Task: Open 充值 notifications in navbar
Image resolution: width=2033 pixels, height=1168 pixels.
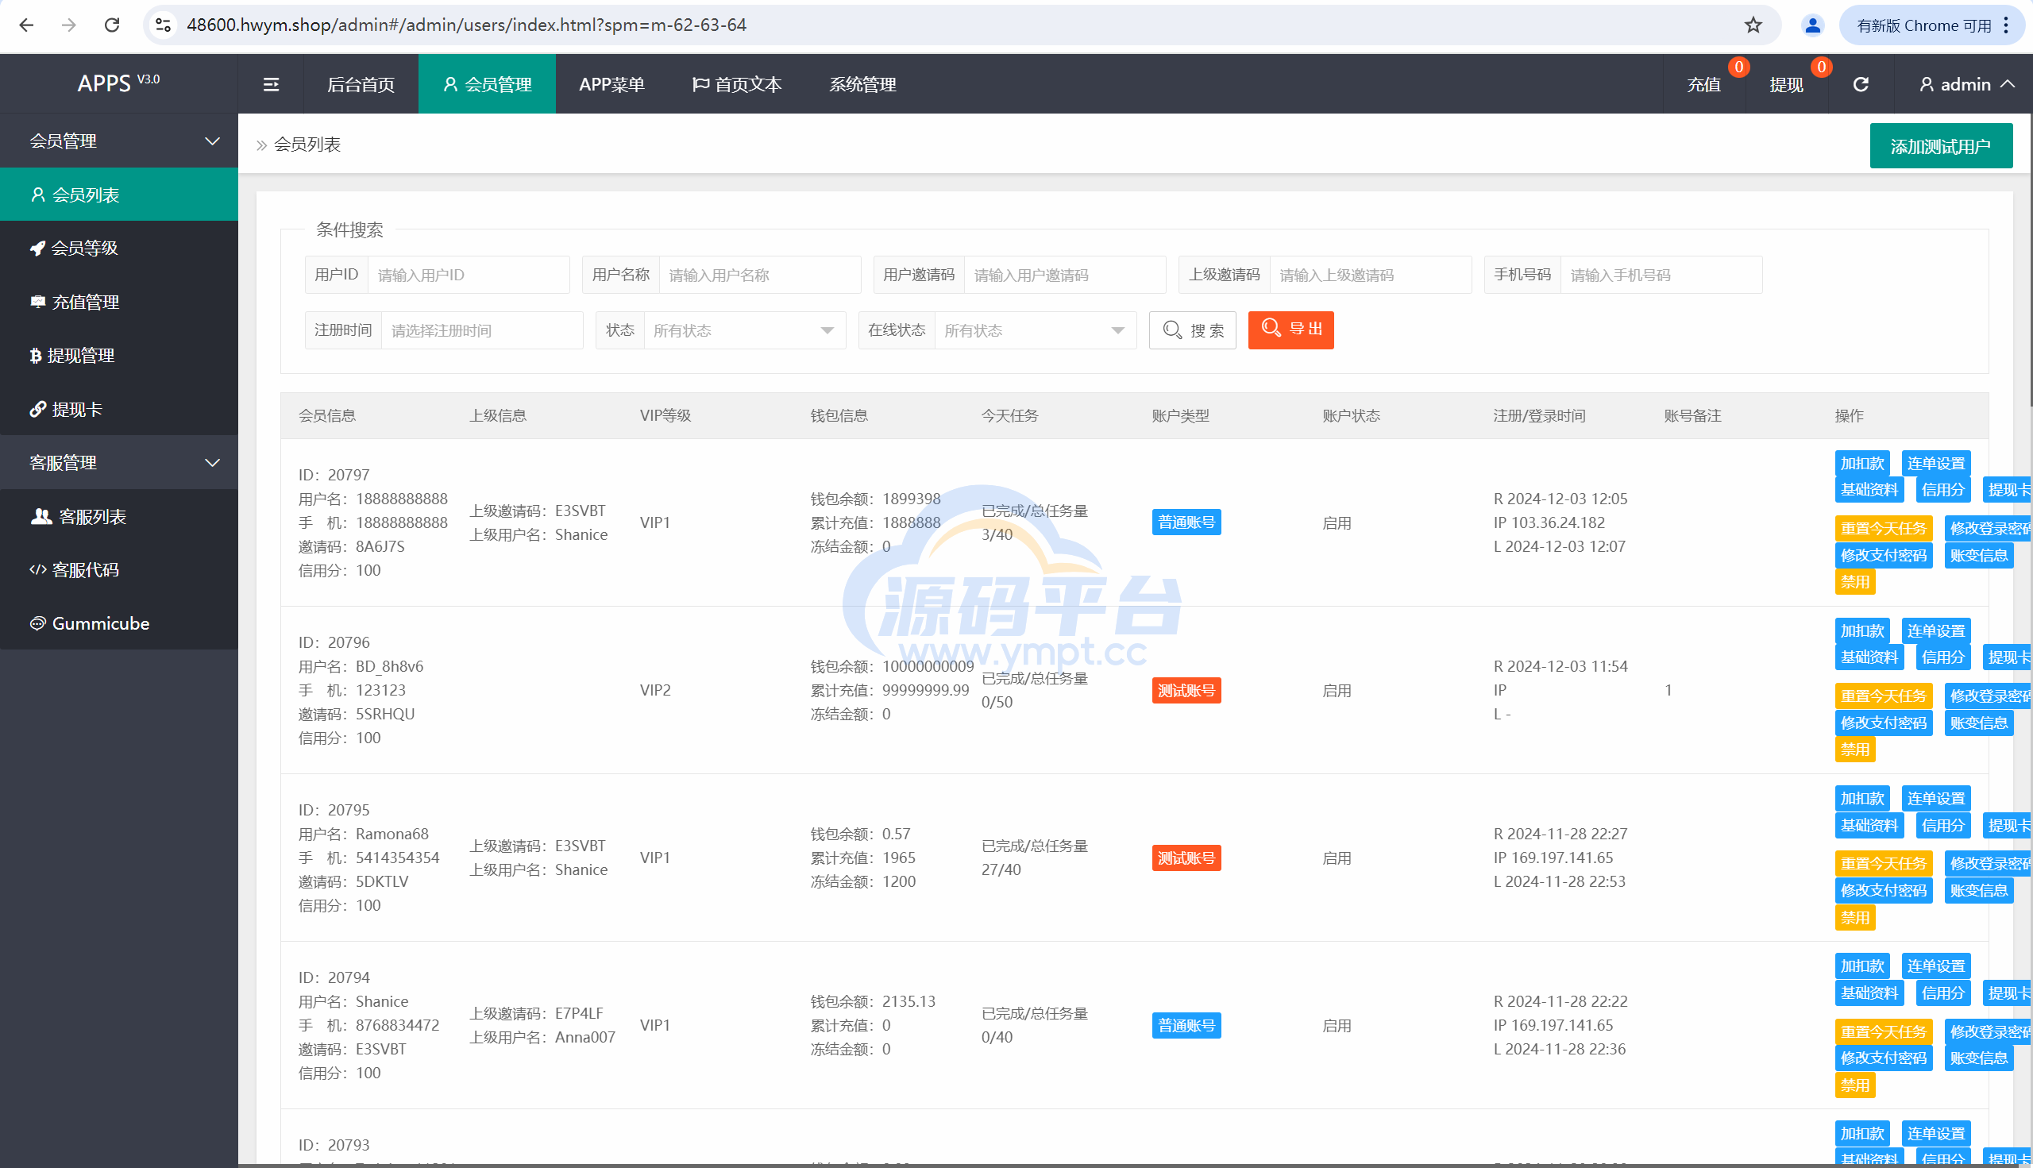Action: [x=1703, y=84]
